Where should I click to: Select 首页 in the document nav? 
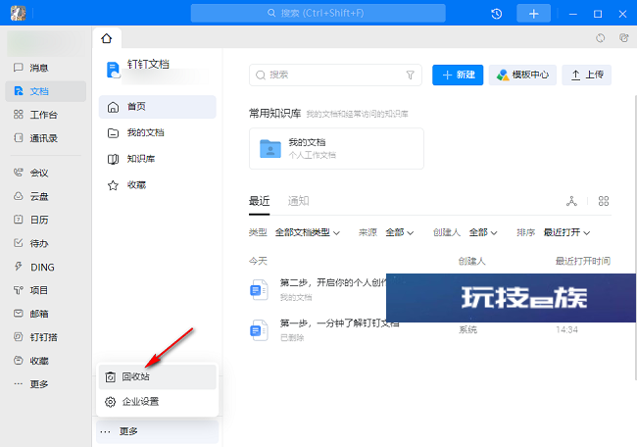[x=158, y=107]
